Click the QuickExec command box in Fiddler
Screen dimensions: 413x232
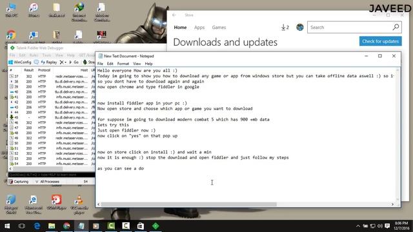click(x=52, y=175)
